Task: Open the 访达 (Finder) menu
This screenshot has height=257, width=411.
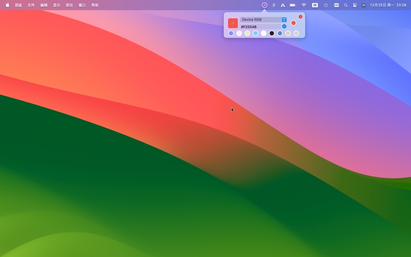Action: pos(18,5)
